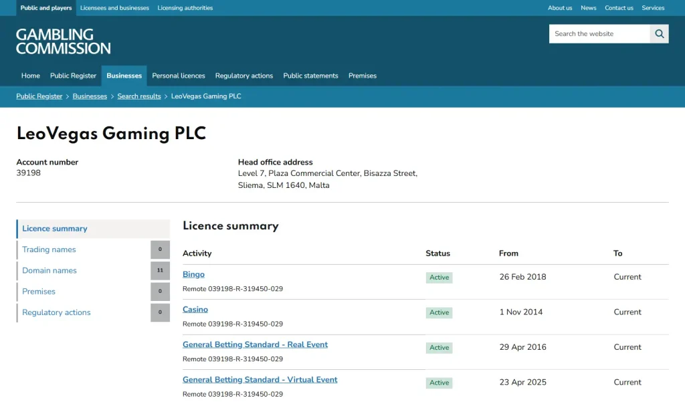Select Licence summary in side menu
Viewport: 685px width, 402px height.
point(93,229)
